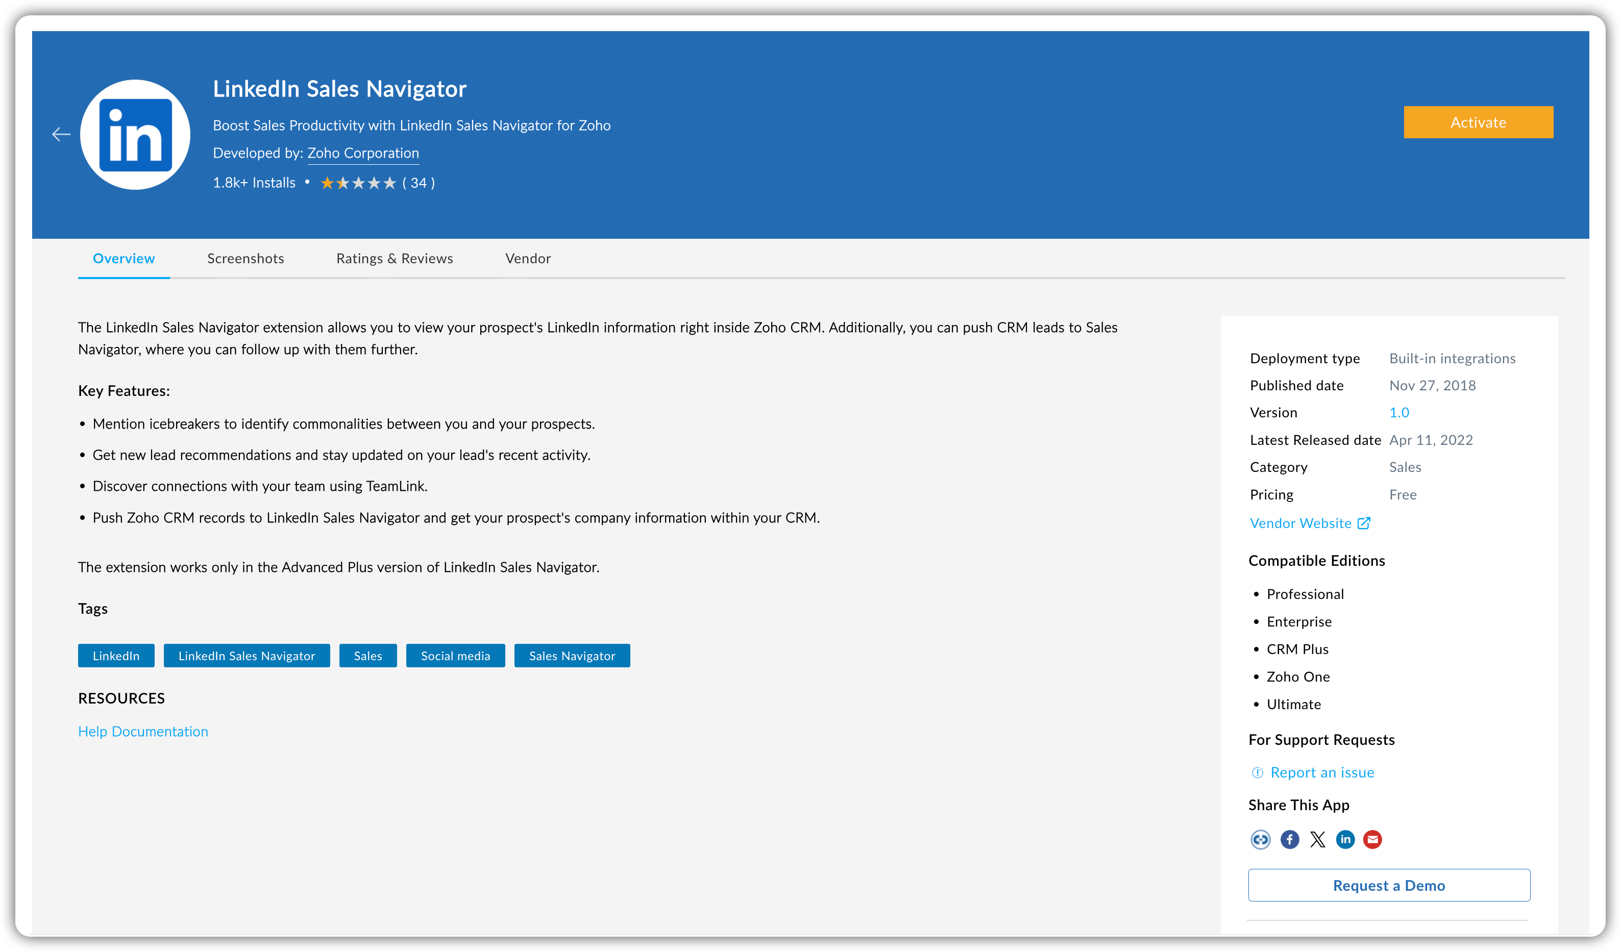Click the Enterprise edition entry
This screenshot has width=1621, height=952.
tap(1299, 622)
